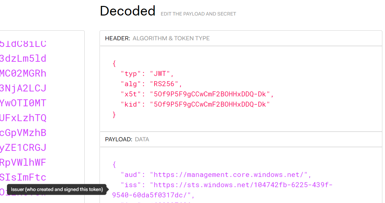Click "ALGORITHM & TOKEN TYPE" label
385x203 pixels.
[x=171, y=38]
